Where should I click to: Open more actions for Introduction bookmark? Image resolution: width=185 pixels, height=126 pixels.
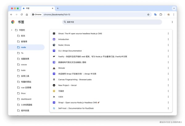168,39
